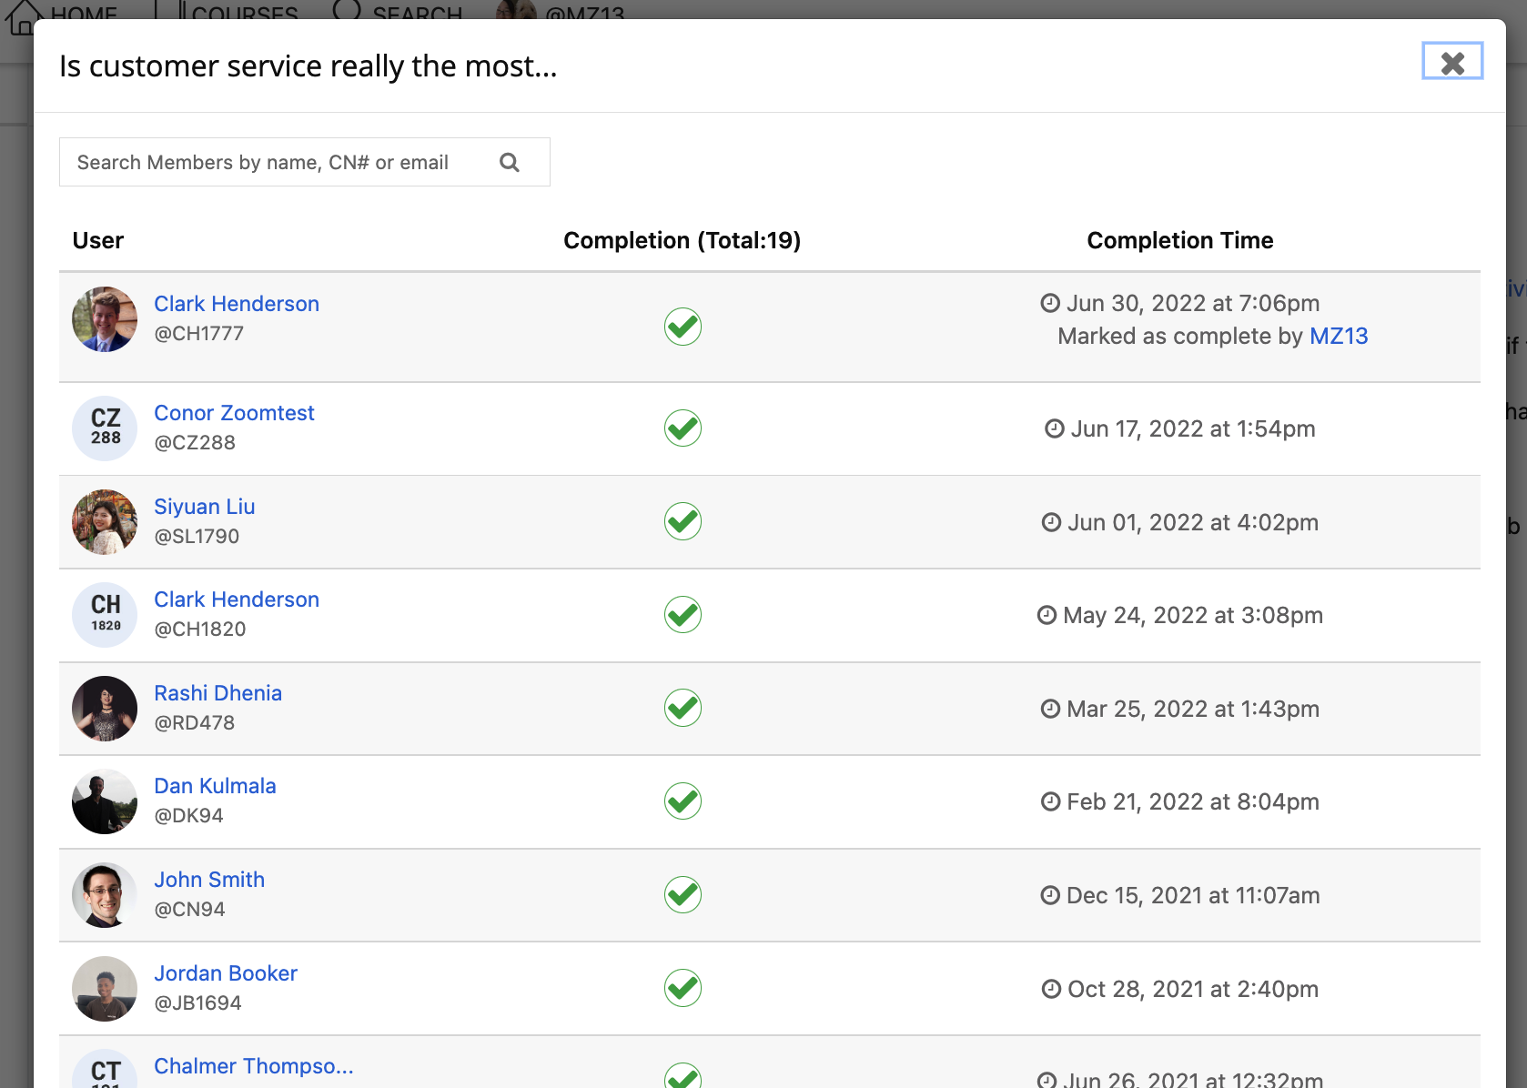1527x1088 pixels.
Task: Click clock icon beside Mar 25, 2022 time
Action: point(1050,709)
